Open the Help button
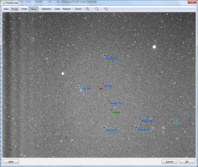The width and height of the screenshot is (198, 167). (x=11, y=162)
